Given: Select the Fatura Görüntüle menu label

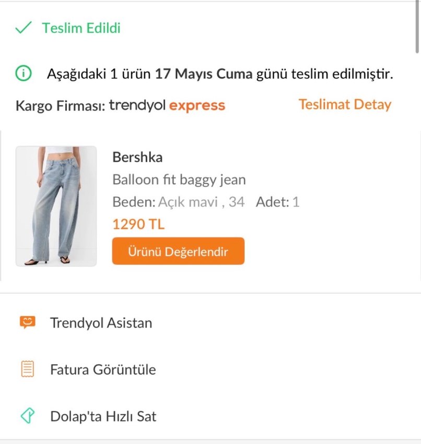Looking at the screenshot, I should (103, 370).
